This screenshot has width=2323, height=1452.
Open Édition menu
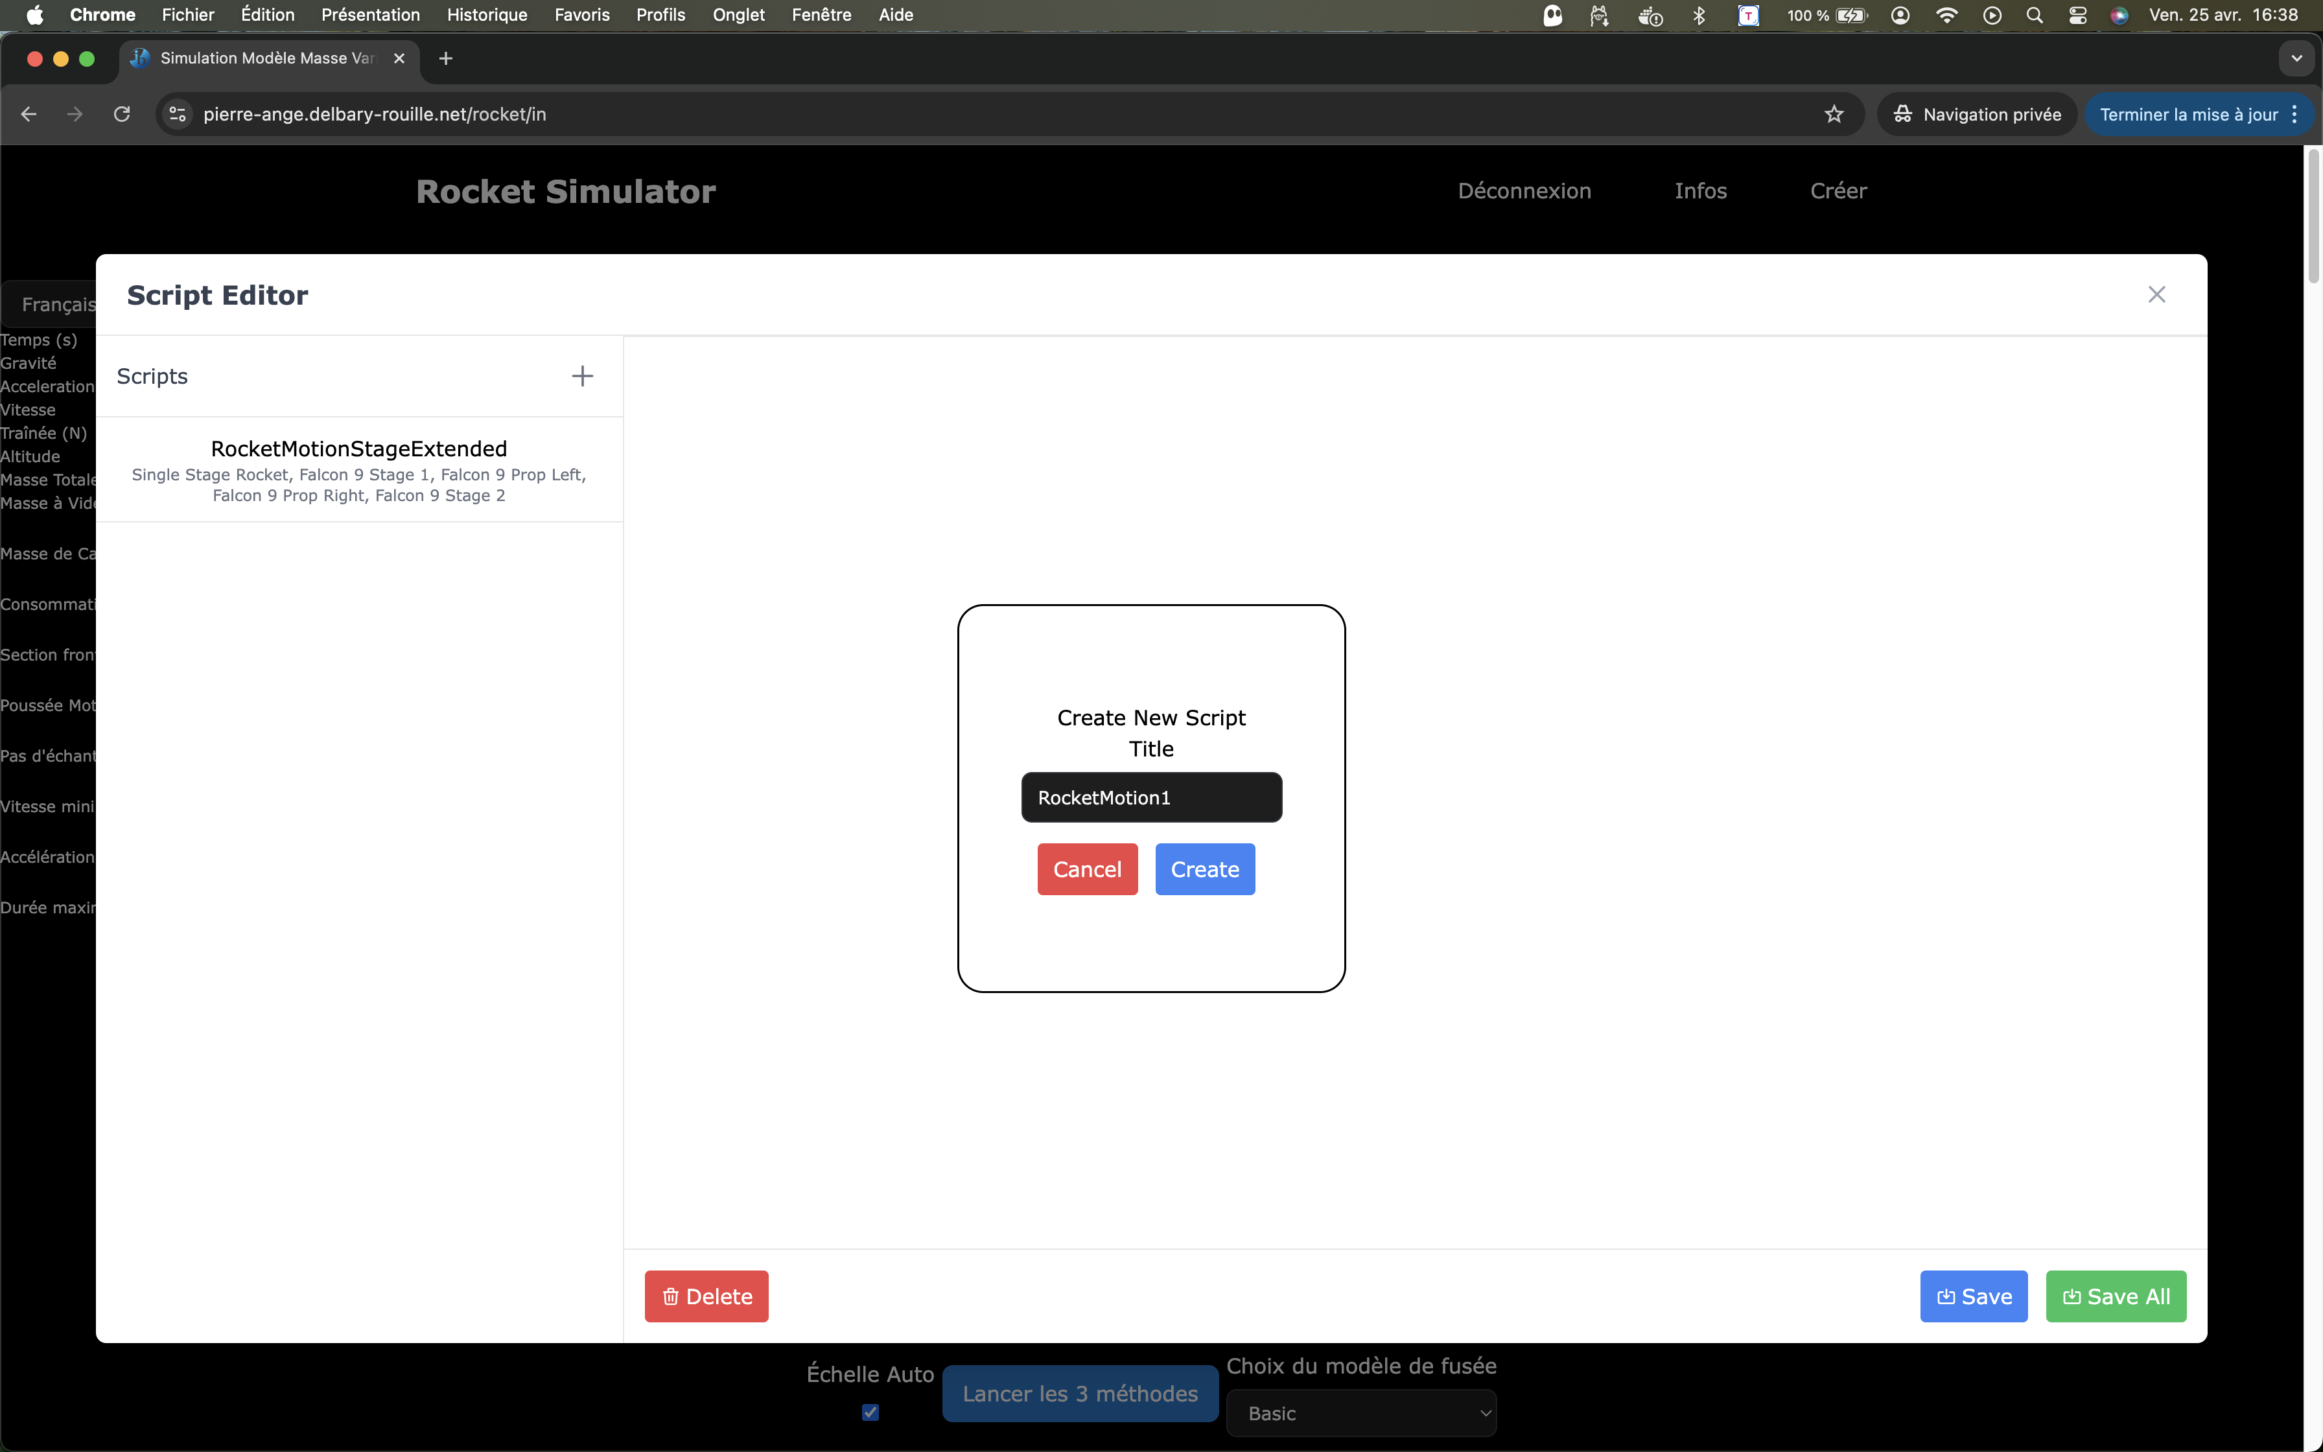[268, 14]
